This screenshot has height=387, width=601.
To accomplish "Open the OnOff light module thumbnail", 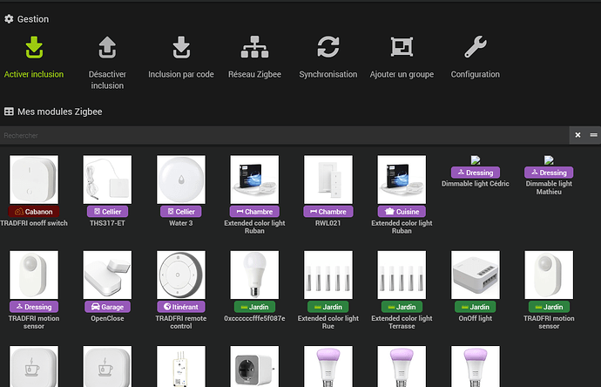I will tap(476, 275).
